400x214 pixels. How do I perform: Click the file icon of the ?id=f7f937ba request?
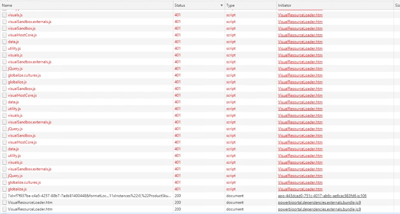click(4, 196)
